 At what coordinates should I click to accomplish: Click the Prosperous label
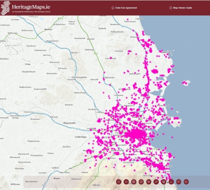click(x=37, y=156)
